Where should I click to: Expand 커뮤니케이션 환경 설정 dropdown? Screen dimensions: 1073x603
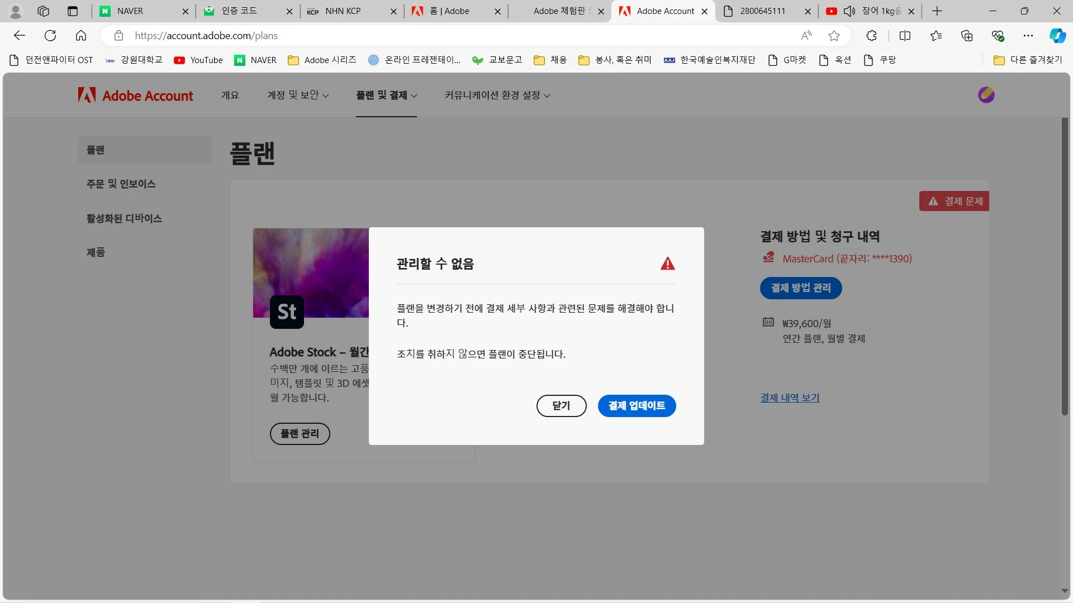click(497, 95)
